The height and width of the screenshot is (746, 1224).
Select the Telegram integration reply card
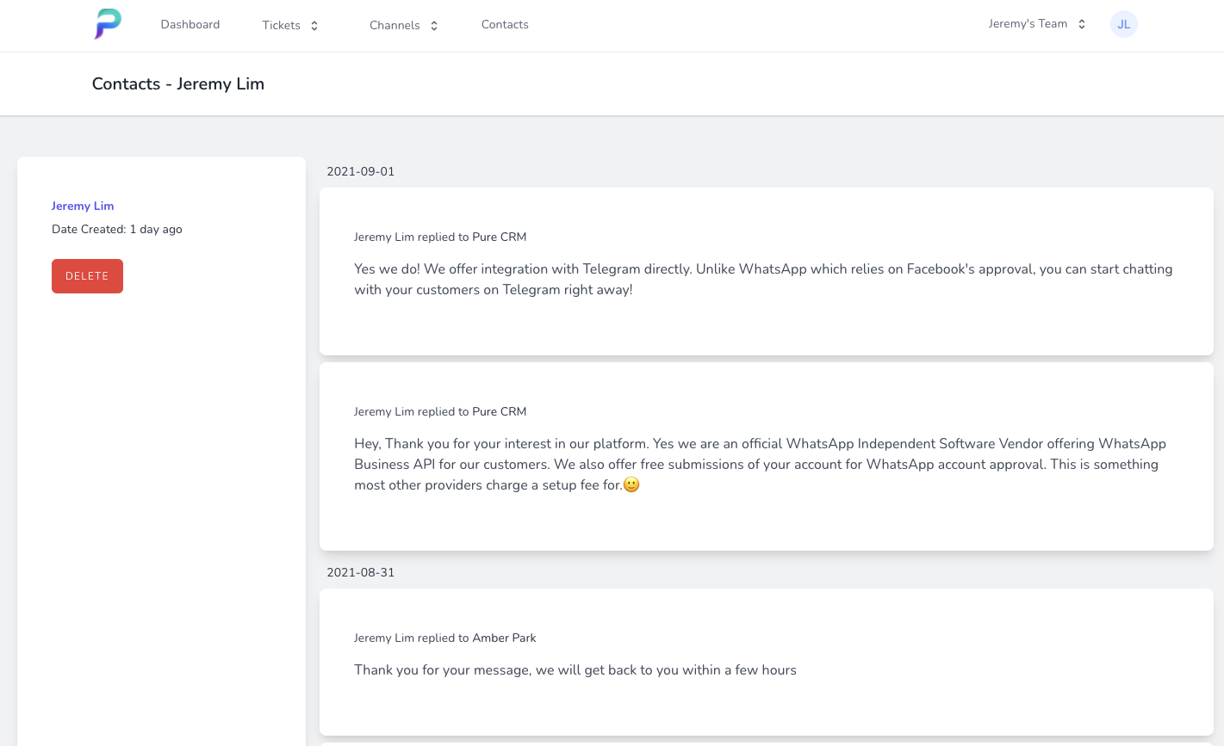766,271
